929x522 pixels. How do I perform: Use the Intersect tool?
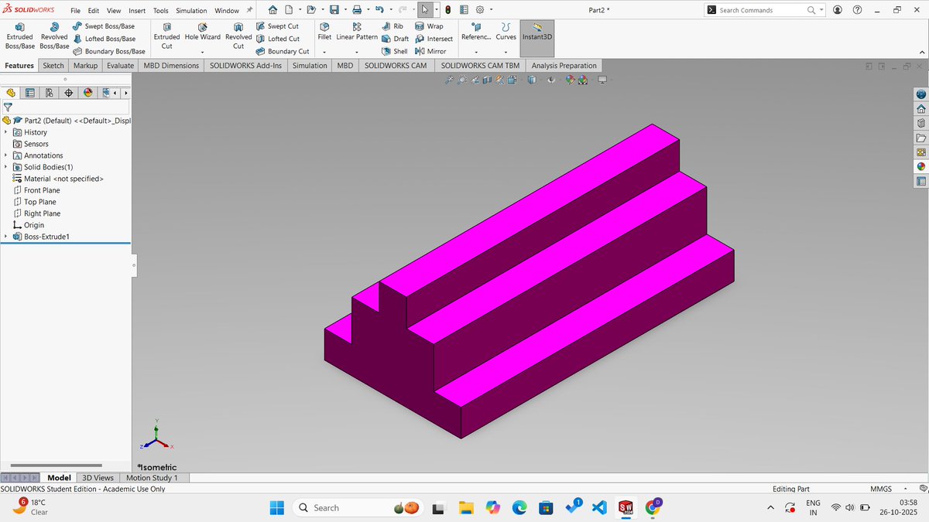(x=434, y=39)
